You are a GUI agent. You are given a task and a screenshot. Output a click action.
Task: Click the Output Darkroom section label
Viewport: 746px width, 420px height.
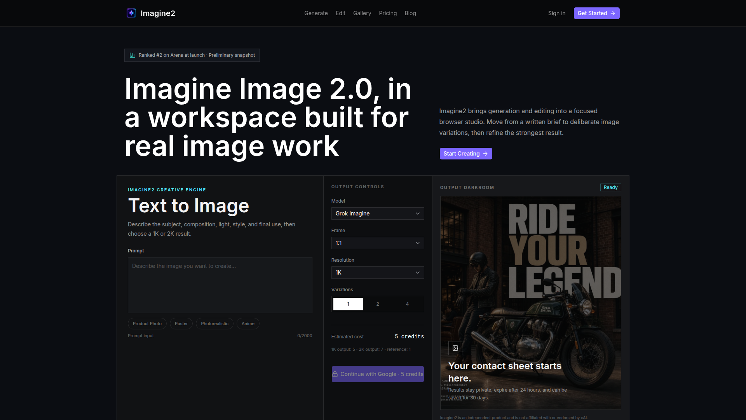[467, 187]
